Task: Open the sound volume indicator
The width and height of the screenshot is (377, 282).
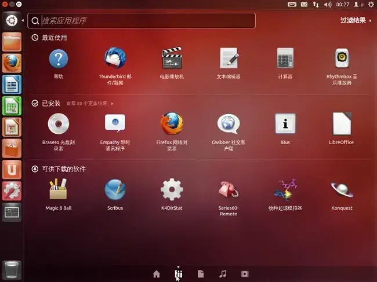Action: coord(328,4)
